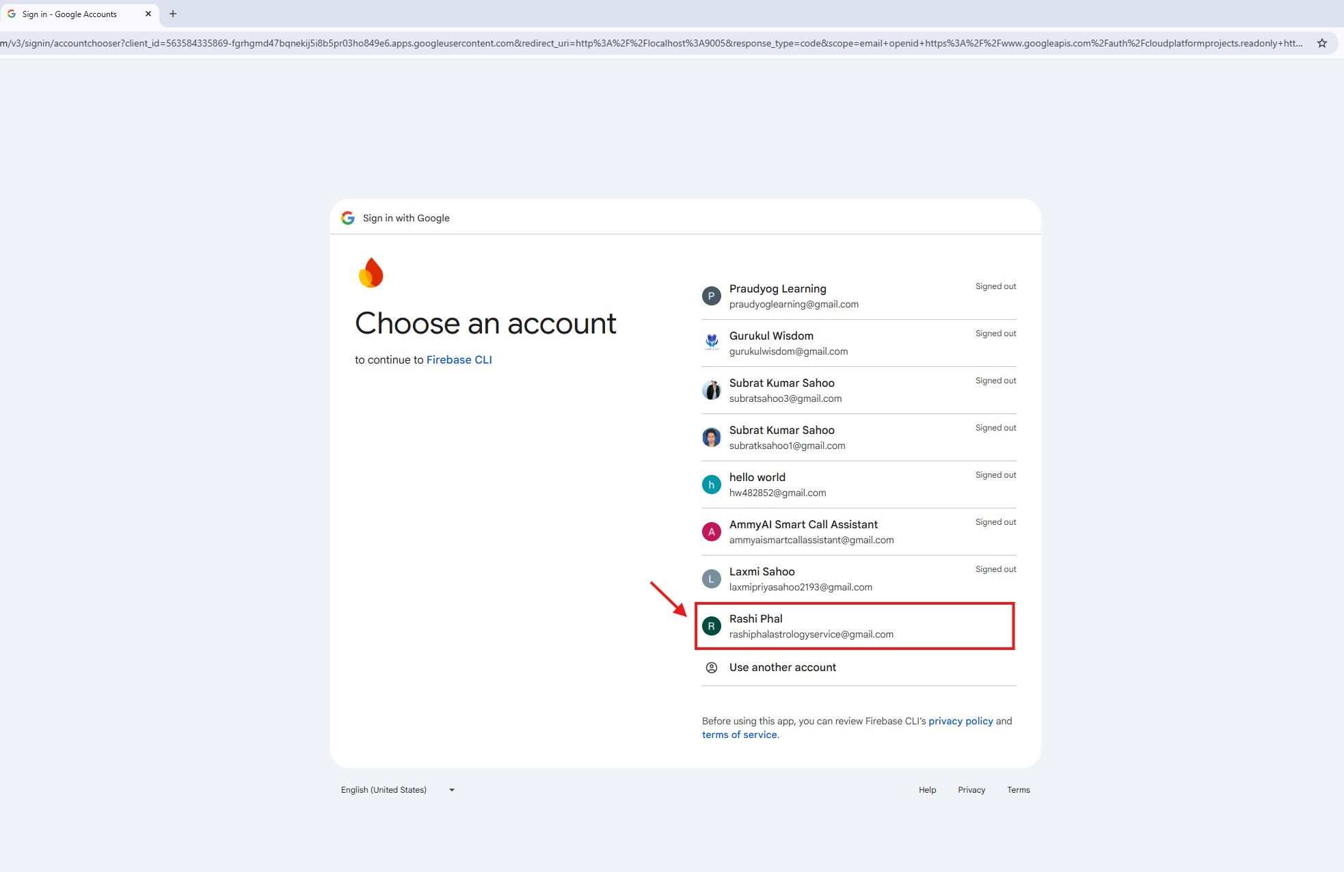Image resolution: width=1344 pixels, height=872 pixels.
Task: Choose the subratksahoo1@gmail.com account
Action: click(x=786, y=437)
